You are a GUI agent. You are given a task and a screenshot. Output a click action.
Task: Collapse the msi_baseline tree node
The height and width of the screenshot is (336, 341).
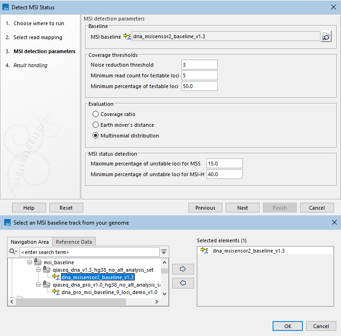click(x=29, y=262)
